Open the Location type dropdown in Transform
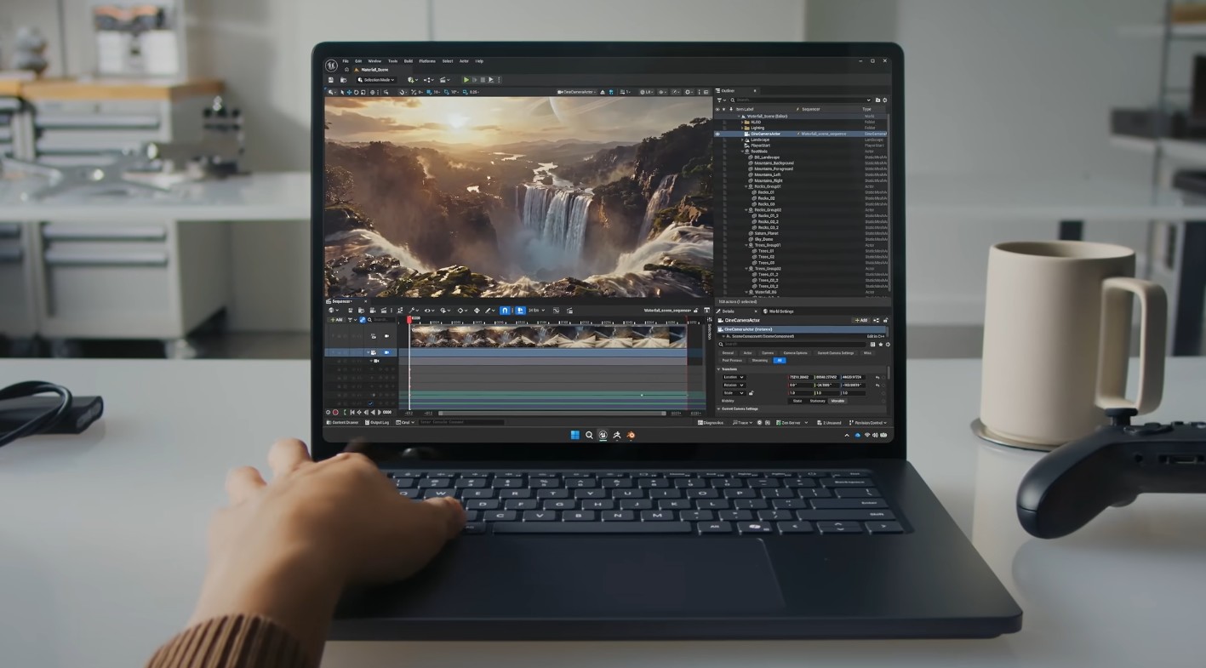This screenshot has height=668, width=1206. [x=734, y=377]
